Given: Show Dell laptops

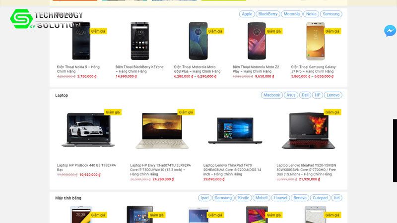Looking at the screenshot, I should coord(305,95).
